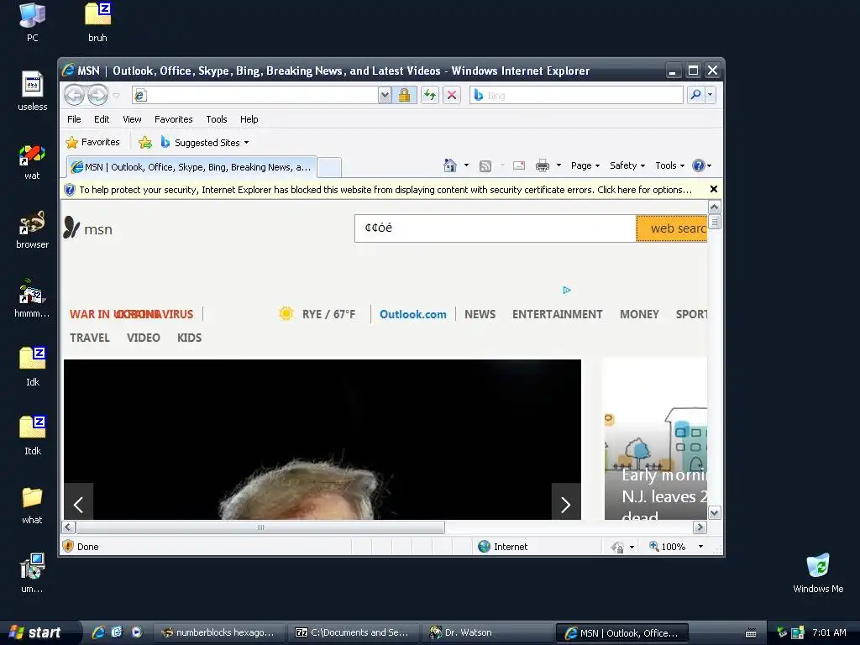
Task: Open the Page dropdown menu
Action: [x=585, y=165]
